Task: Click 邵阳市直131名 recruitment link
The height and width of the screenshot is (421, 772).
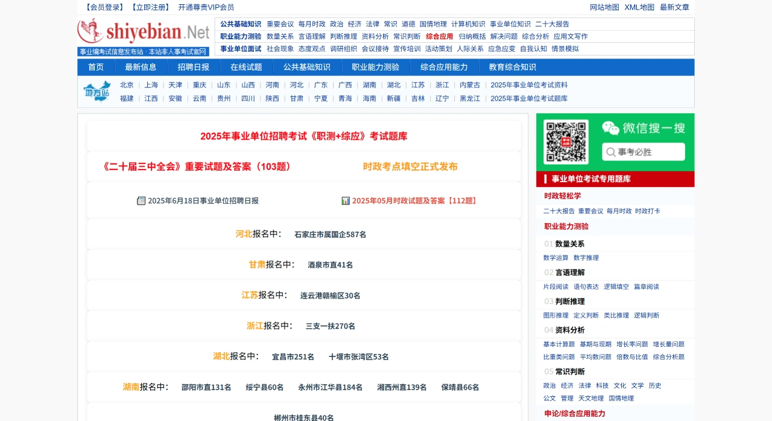Action: click(x=206, y=387)
